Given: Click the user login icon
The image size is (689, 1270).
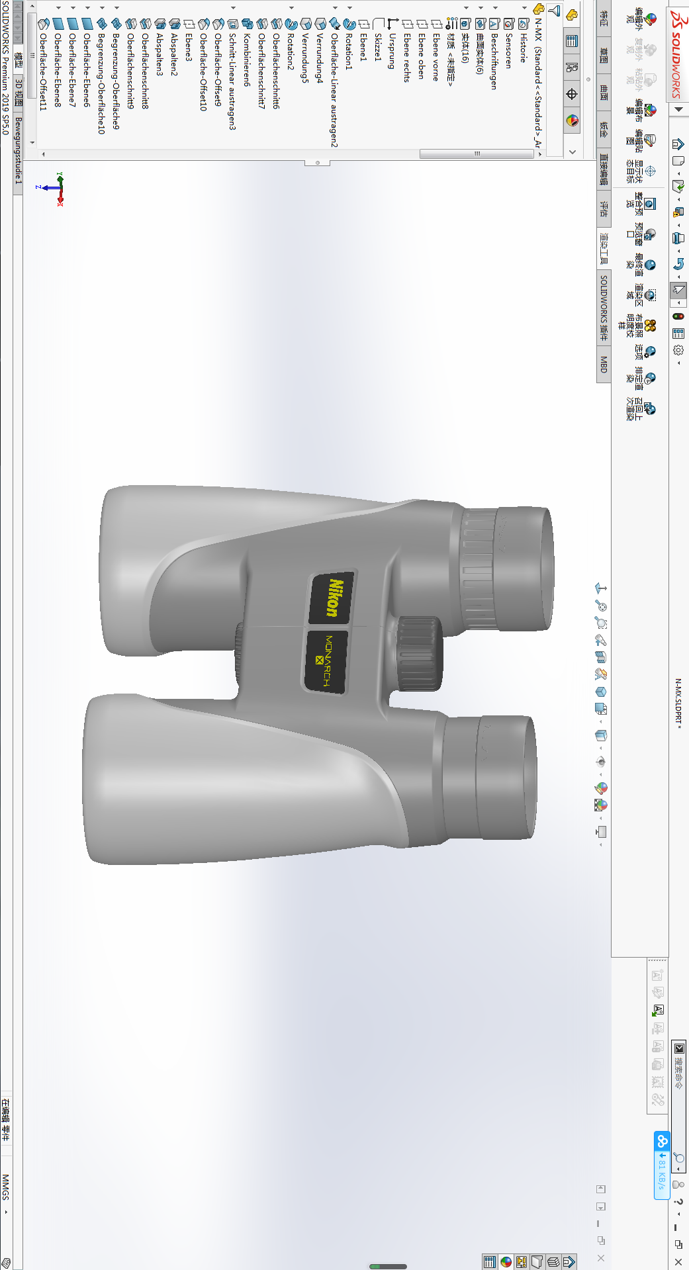Looking at the screenshot, I should point(678,1184).
